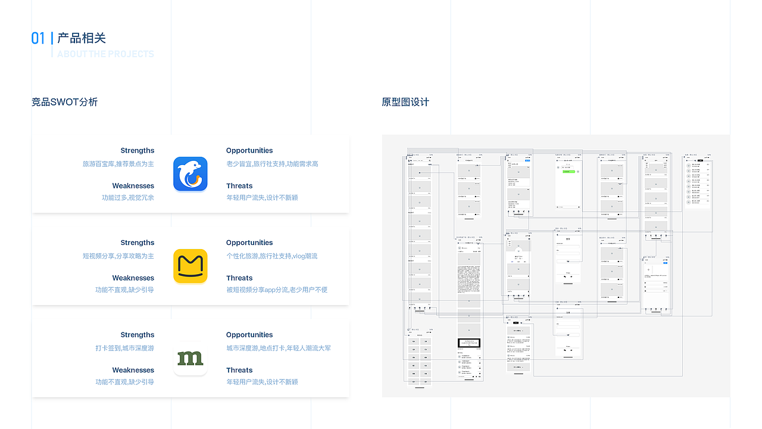The height and width of the screenshot is (429, 762).
Task: Click the blue dolphin Qunar app logo
Action: (x=190, y=174)
